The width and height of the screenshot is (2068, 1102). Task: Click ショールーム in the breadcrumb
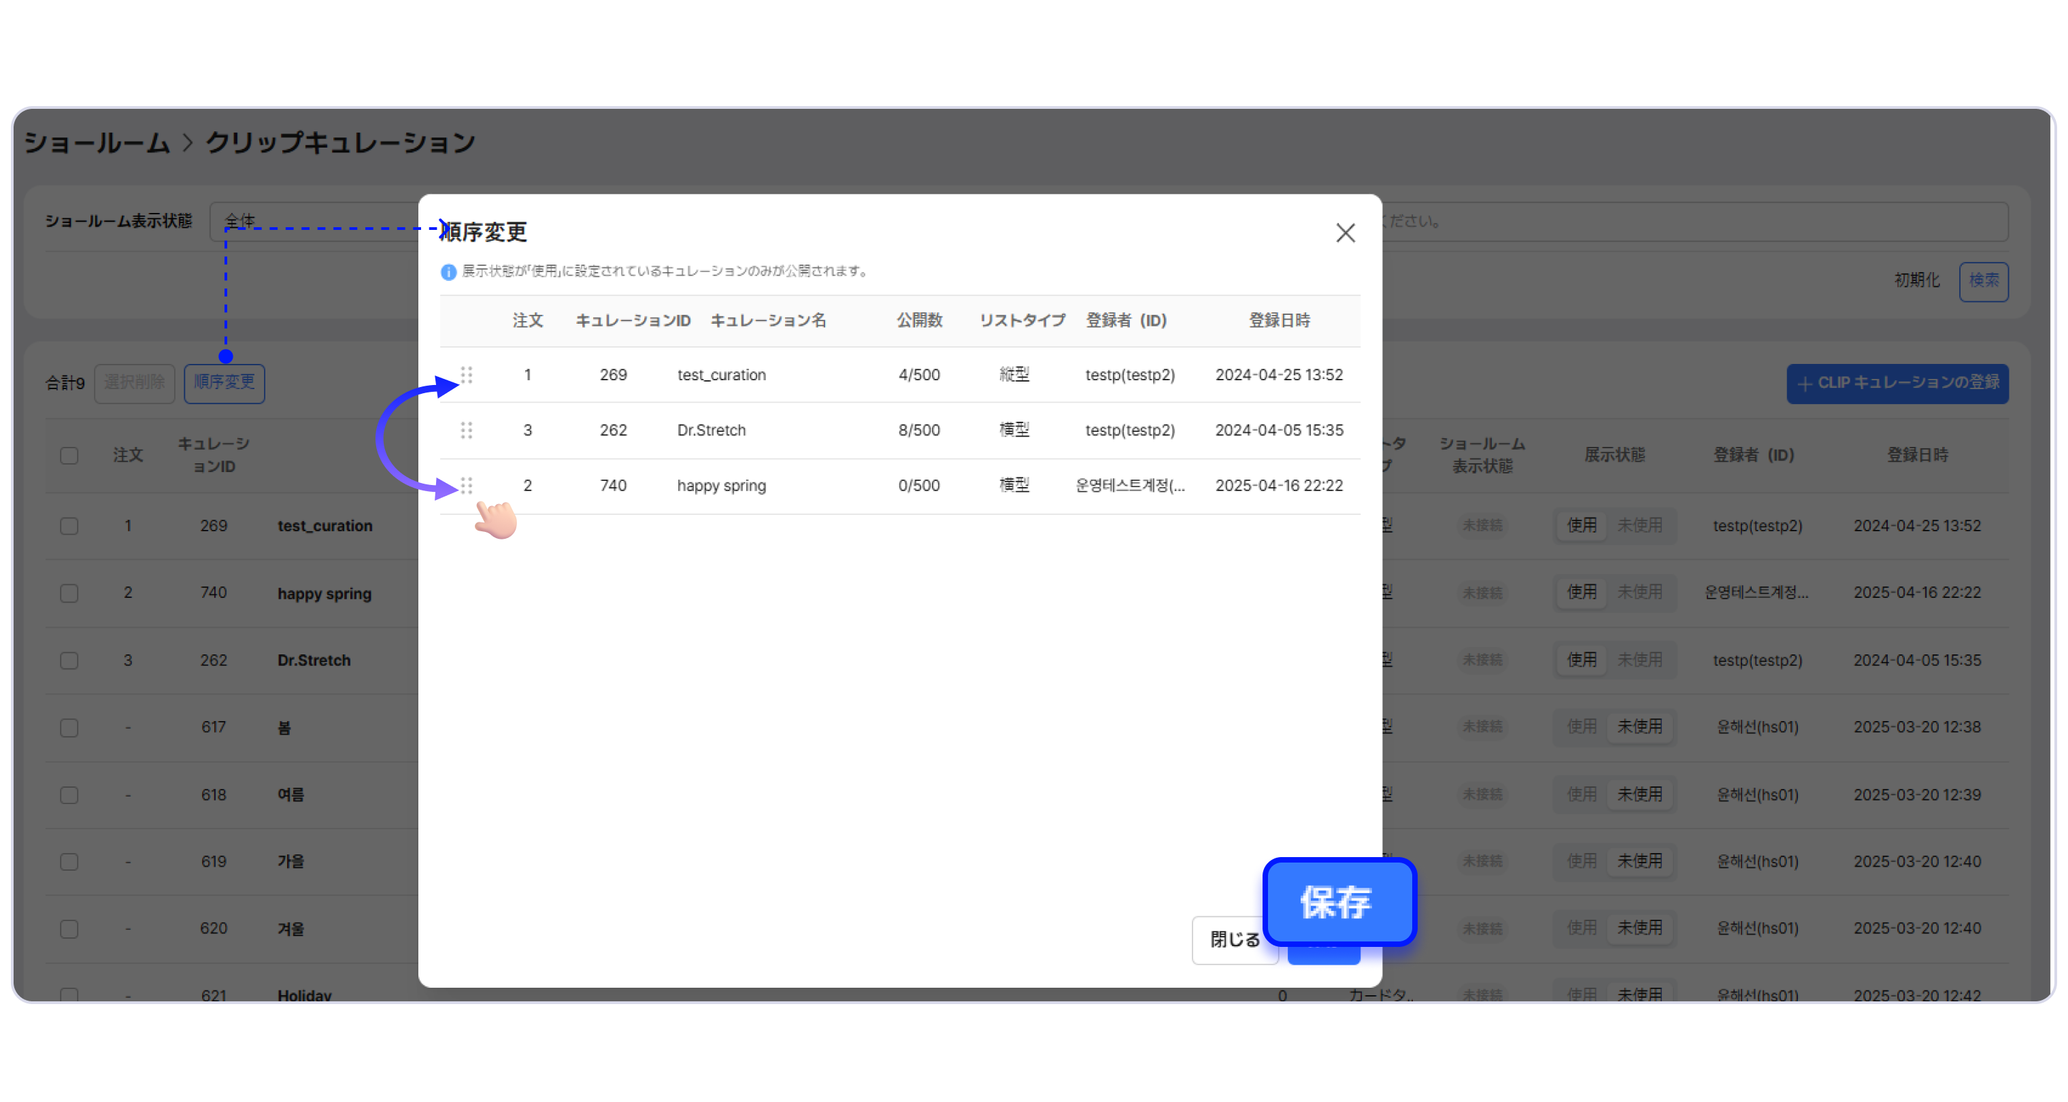tap(97, 144)
